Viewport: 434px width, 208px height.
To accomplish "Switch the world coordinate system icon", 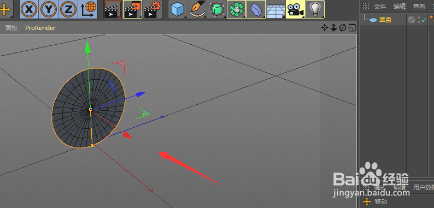I will [x=88, y=9].
